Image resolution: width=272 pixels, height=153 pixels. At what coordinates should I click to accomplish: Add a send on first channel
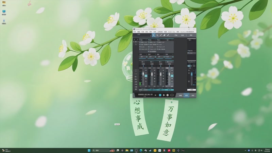point(147,54)
